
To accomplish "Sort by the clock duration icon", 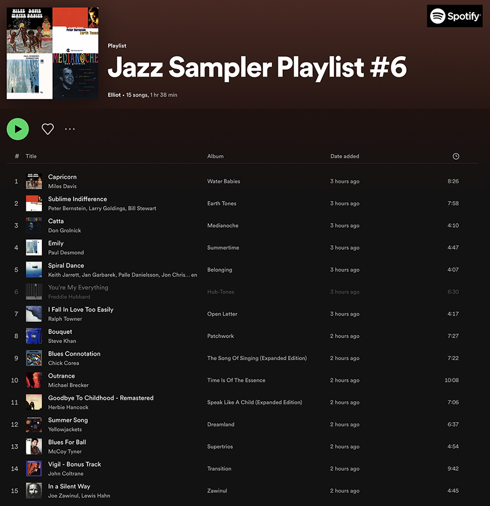I will 456,156.
